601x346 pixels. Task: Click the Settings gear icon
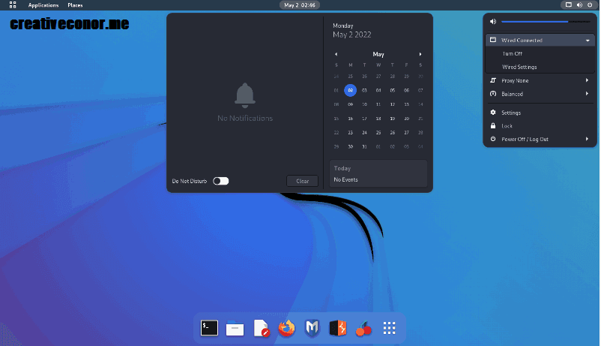[493, 113]
